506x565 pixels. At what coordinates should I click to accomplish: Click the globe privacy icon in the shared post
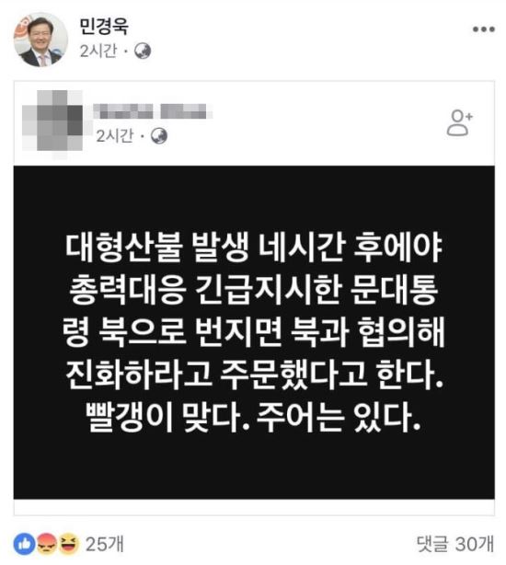click(159, 136)
